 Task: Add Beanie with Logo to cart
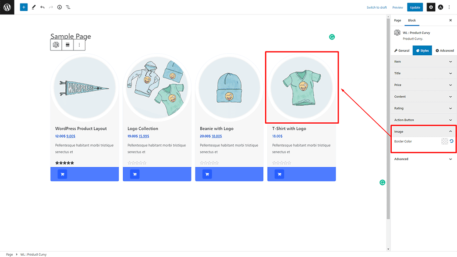207,174
